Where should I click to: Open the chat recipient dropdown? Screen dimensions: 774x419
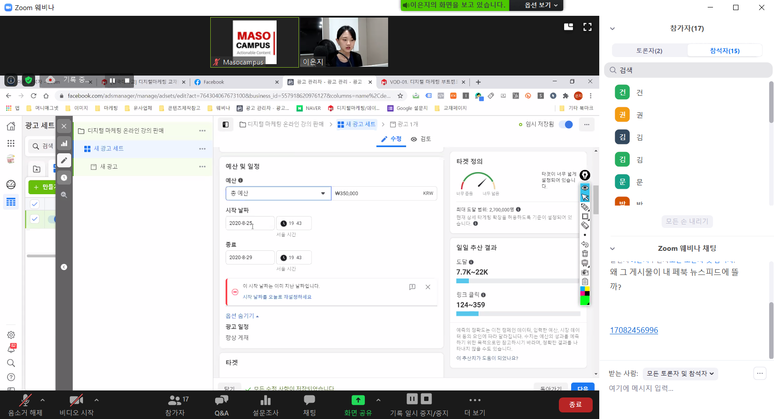coord(680,373)
